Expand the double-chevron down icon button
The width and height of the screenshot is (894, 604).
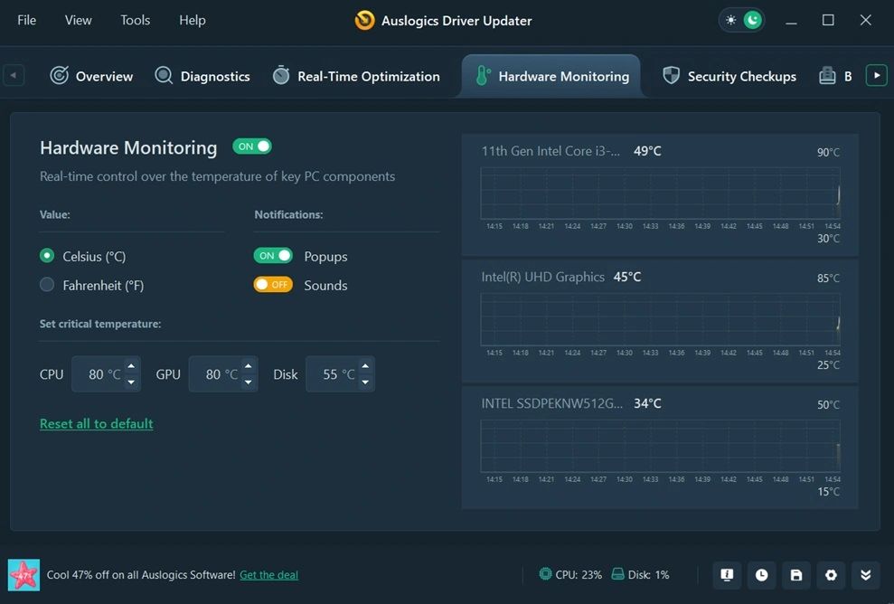click(866, 575)
